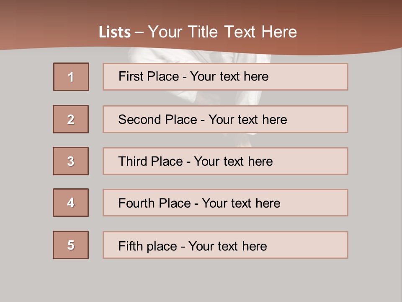402x302 pixels.
Task: Click the word 'Fifth' in the last row
Action: 130,246
